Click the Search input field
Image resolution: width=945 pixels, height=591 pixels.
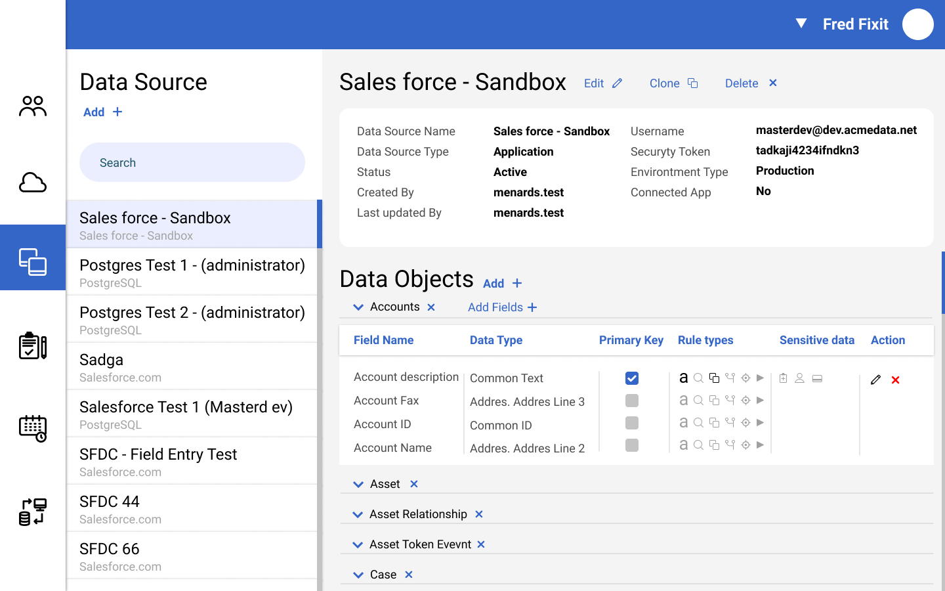coord(192,162)
